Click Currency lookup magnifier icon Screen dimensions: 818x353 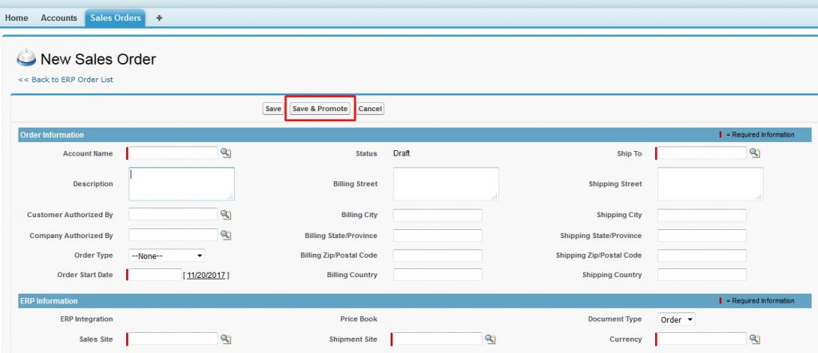tap(754, 339)
